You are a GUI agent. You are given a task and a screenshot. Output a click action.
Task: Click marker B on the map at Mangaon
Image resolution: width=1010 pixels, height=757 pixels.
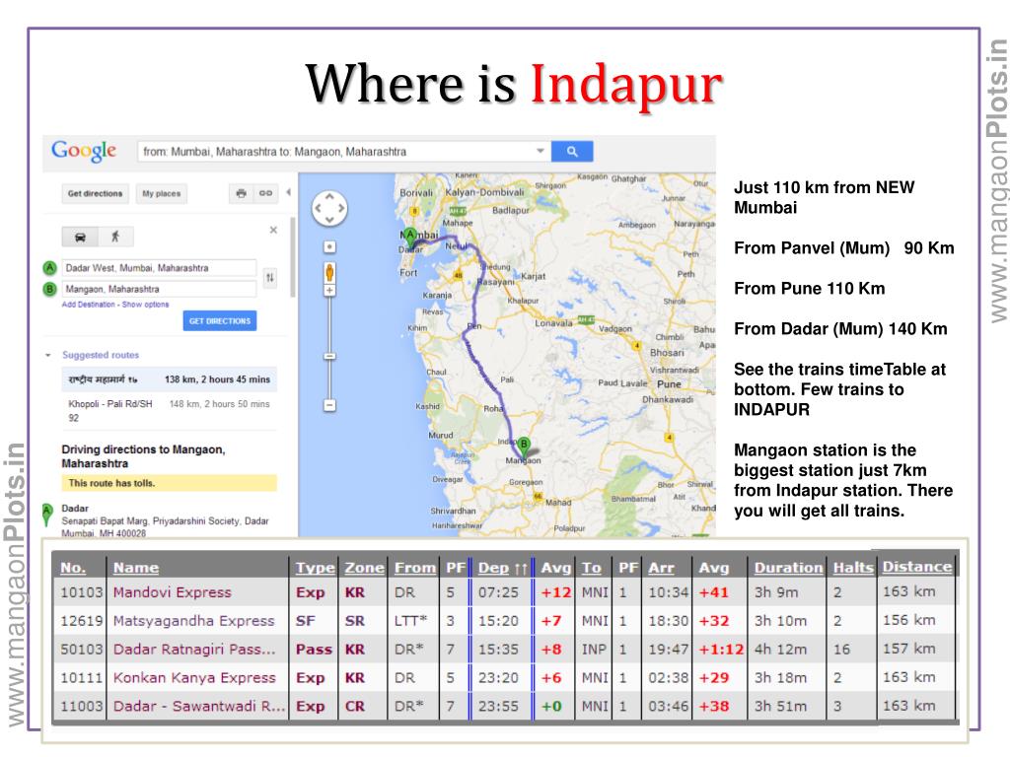pos(525,447)
